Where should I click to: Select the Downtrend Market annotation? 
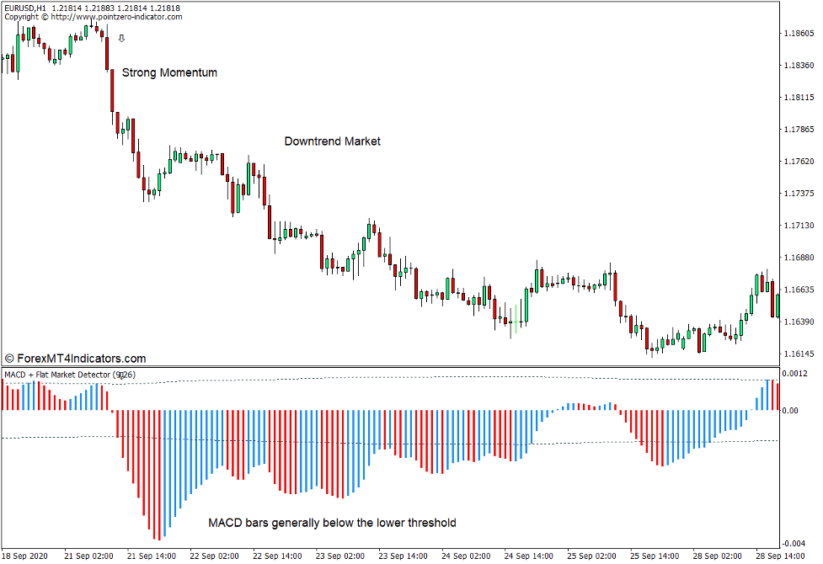(x=332, y=141)
